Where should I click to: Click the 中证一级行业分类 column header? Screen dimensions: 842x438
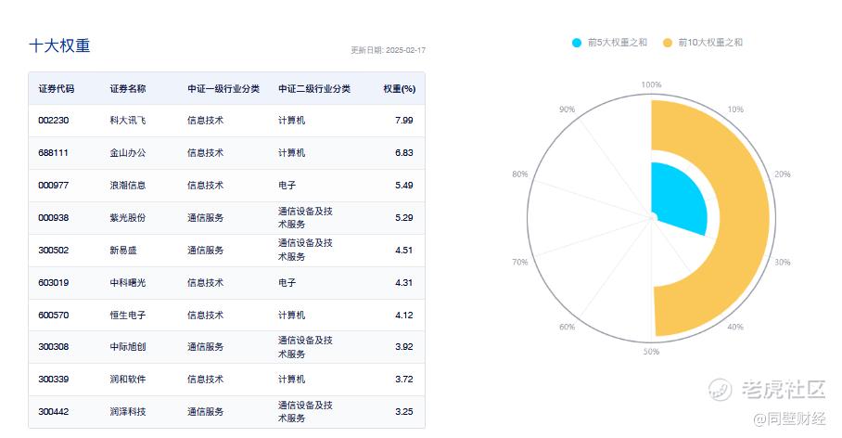pyautogui.click(x=223, y=89)
